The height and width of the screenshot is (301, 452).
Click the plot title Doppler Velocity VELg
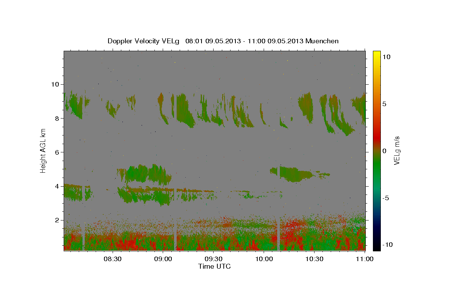click(144, 41)
